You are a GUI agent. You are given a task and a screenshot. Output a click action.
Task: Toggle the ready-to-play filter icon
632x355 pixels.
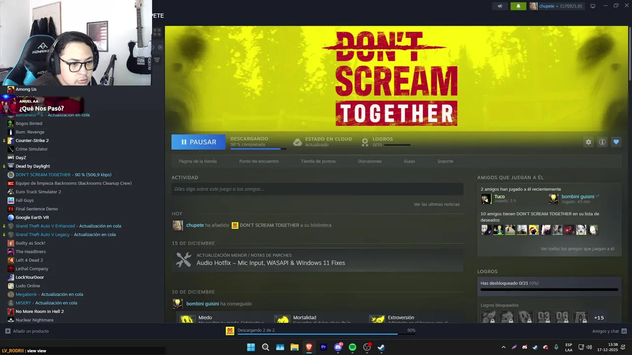pyautogui.click(x=160, y=47)
